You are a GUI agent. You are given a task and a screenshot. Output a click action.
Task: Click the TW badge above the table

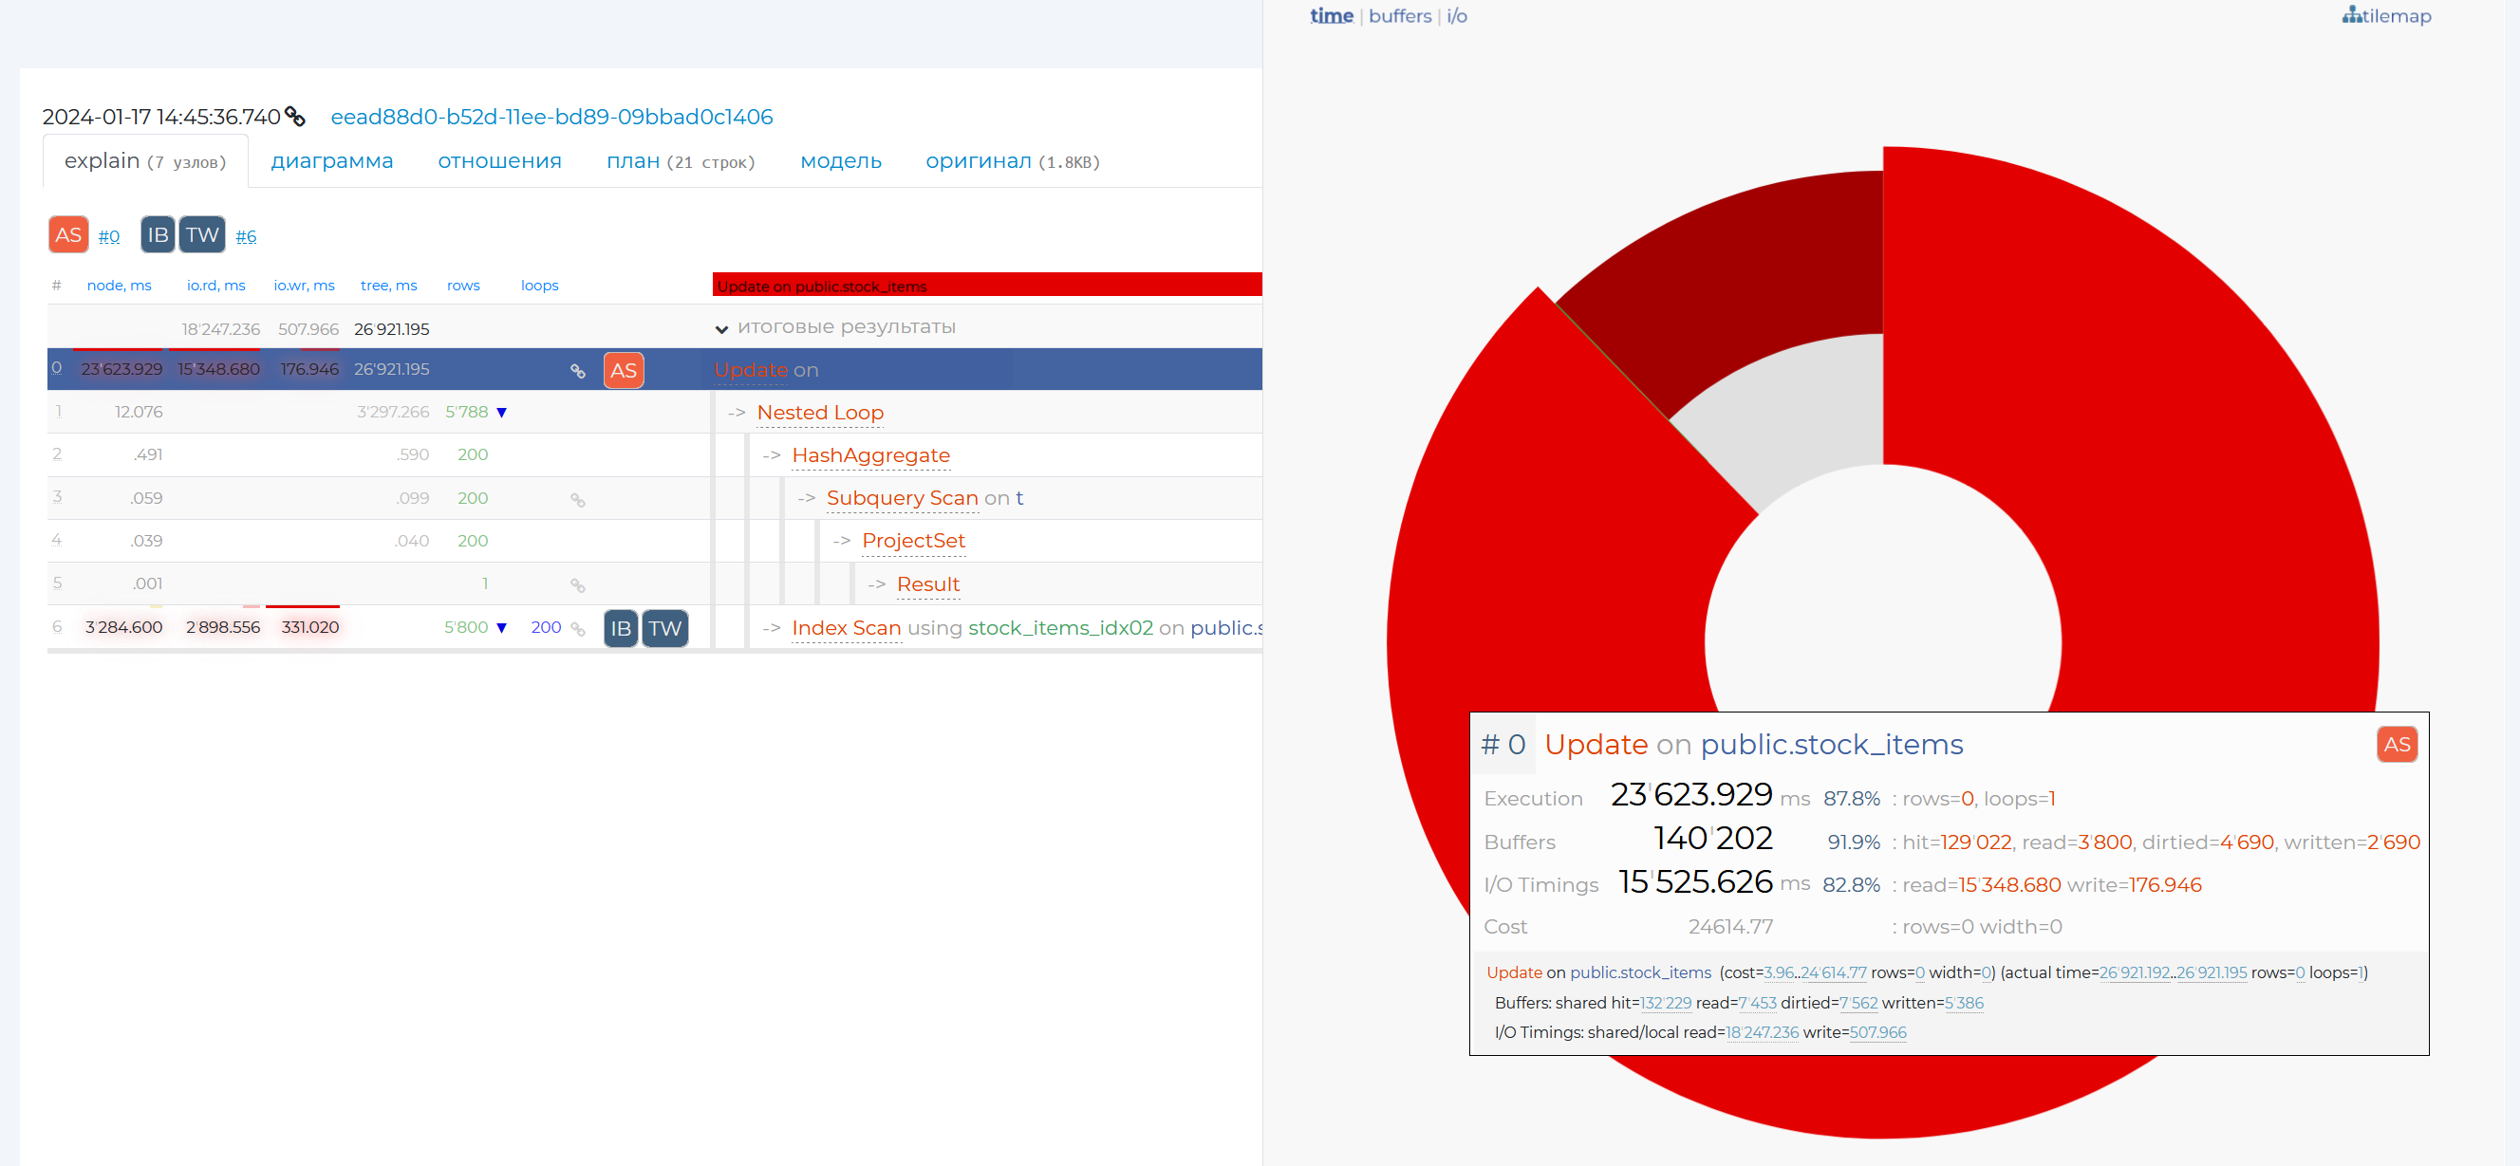[x=201, y=234]
